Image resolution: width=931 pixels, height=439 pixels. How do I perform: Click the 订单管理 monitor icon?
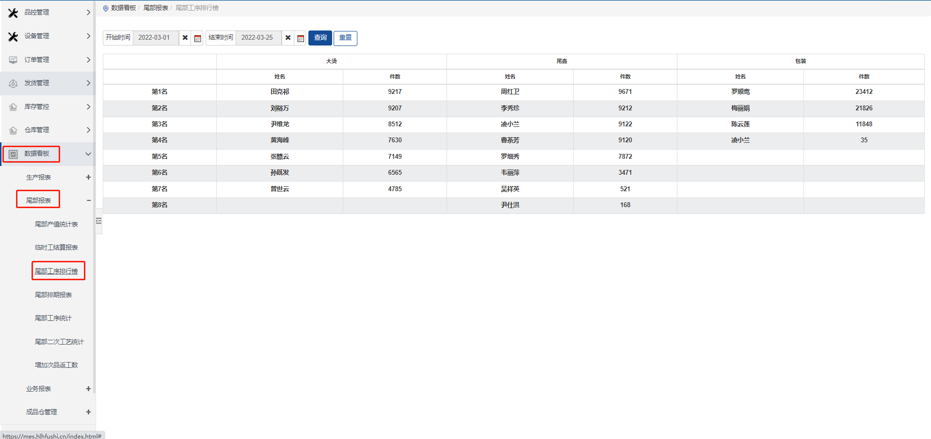(x=13, y=60)
